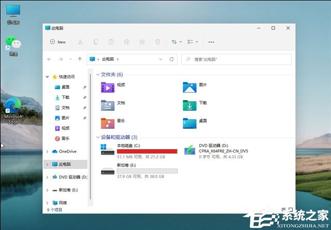Screen dimensions: 331x230
Task: Click the Cut scissors icon
Action: click(80, 42)
